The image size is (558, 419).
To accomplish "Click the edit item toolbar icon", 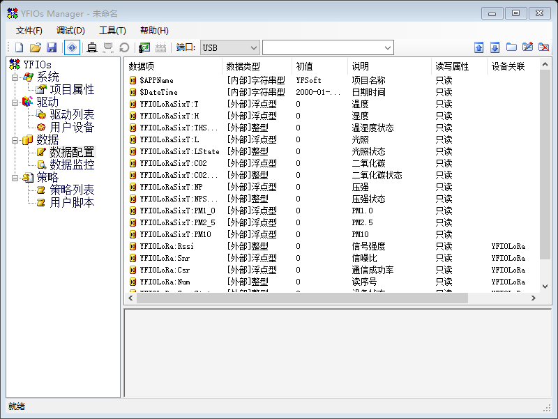I will (527, 47).
